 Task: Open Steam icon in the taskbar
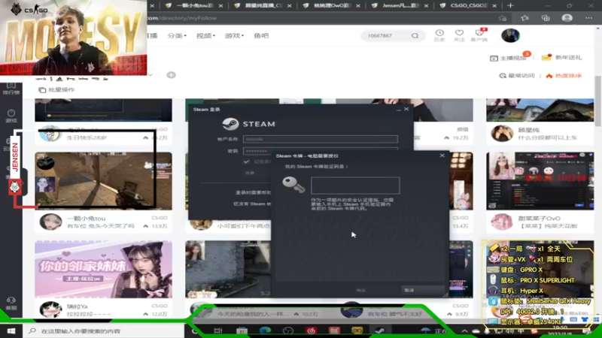click(x=380, y=330)
